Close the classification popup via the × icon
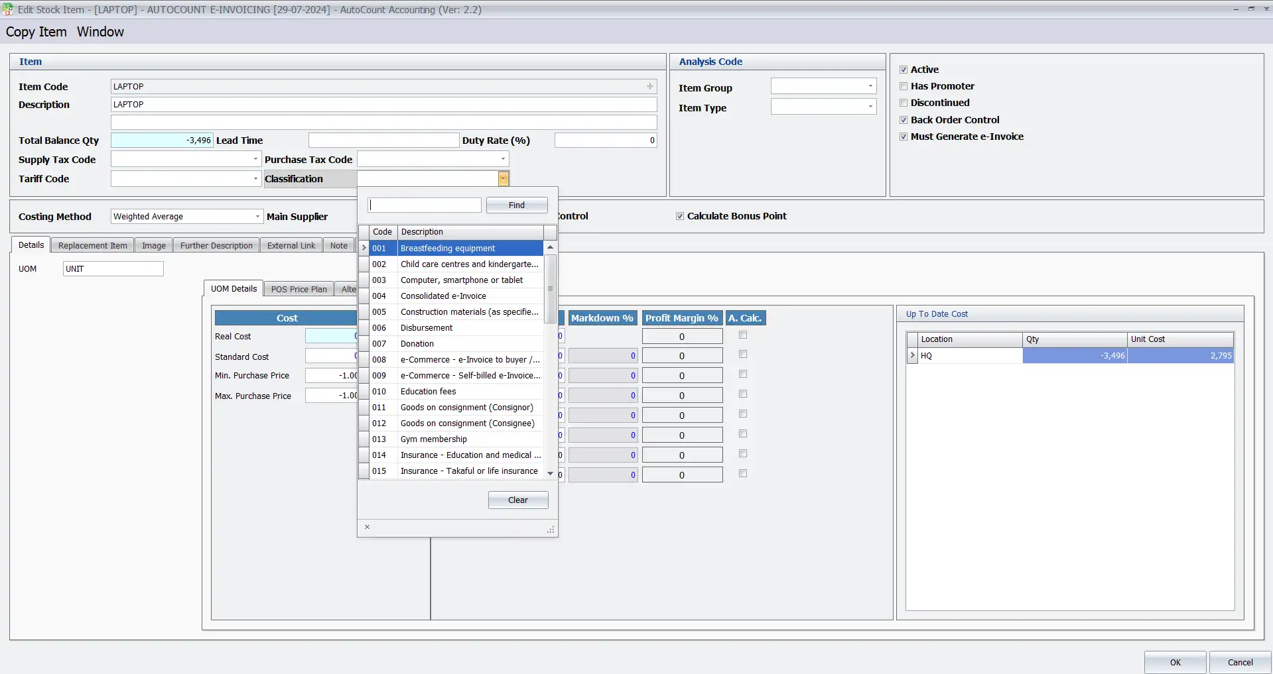 coord(367,527)
